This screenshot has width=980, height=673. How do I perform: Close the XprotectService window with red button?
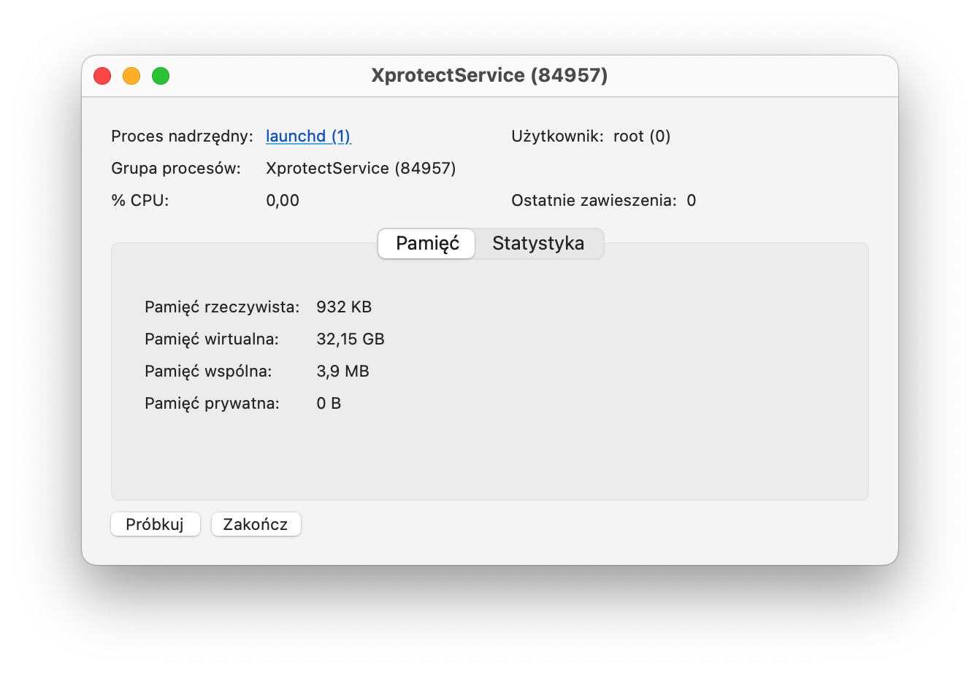click(102, 76)
